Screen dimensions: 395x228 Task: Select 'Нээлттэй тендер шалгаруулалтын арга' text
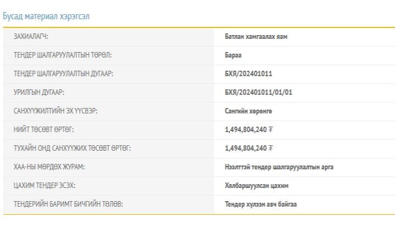coord(279,167)
